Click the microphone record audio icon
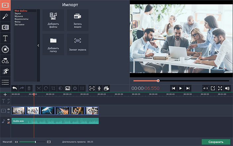Viewport: 233px width, 146px height. (99, 88)
